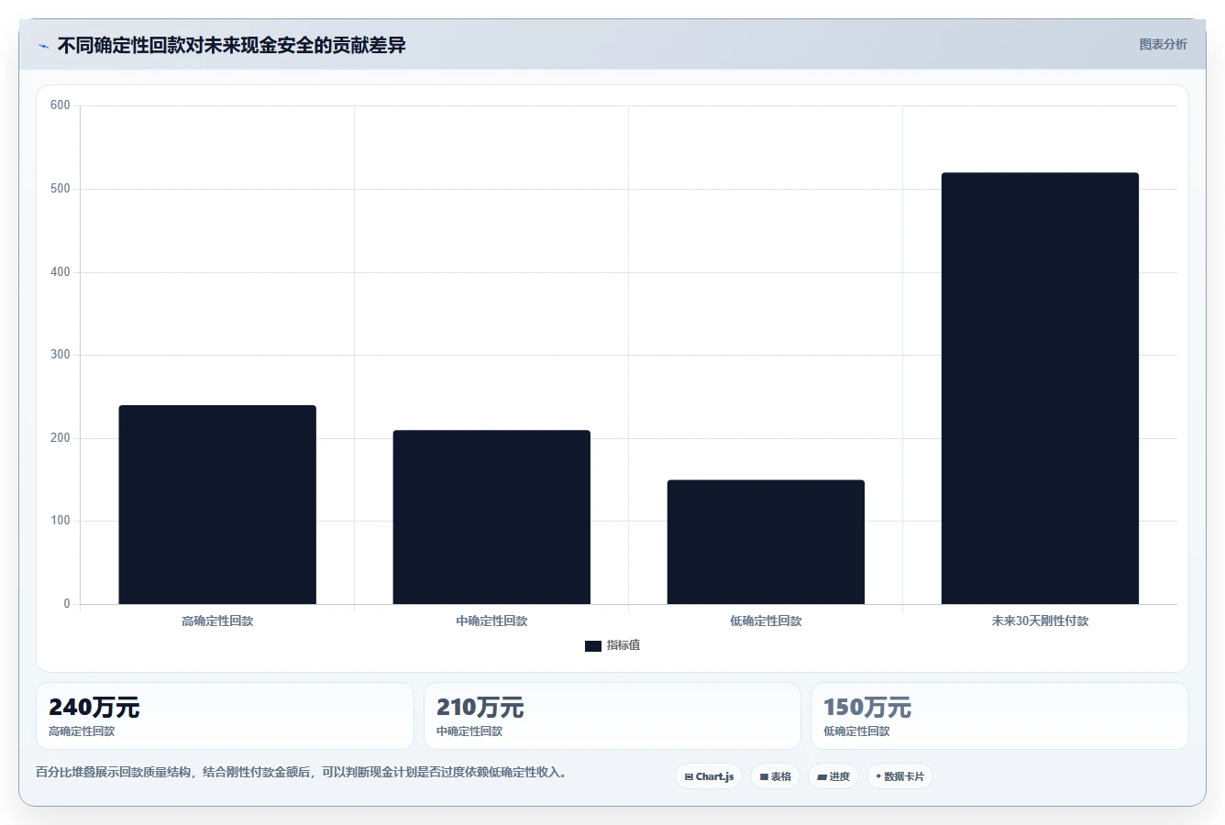Toggle the 指标值 legend color swatch
This screenshot has height=825, width=1225.
click(x=592, y=646)
